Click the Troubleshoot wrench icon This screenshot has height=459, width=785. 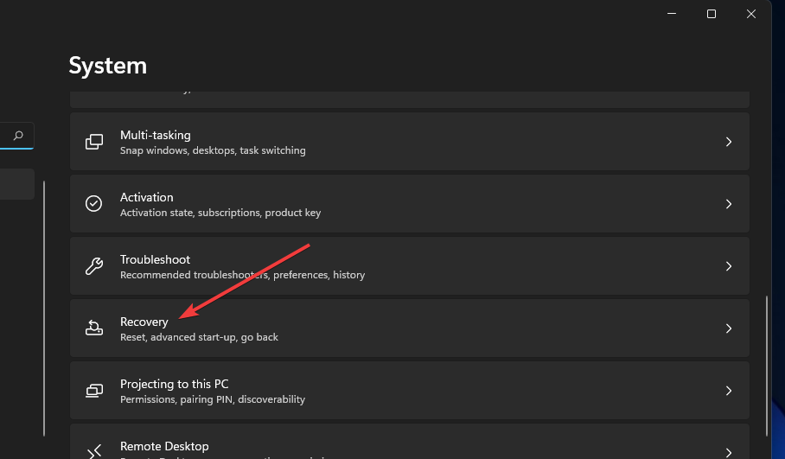coord(94,266)
